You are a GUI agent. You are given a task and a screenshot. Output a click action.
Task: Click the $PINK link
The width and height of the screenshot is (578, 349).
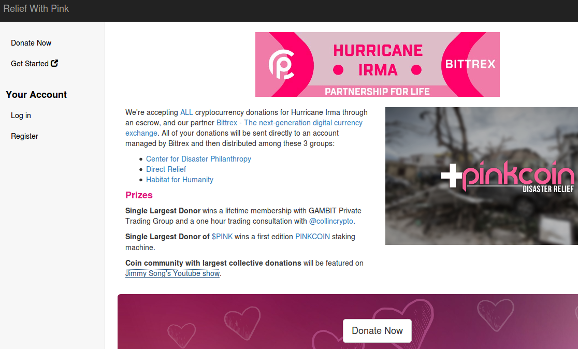click(x=222, y=237)
